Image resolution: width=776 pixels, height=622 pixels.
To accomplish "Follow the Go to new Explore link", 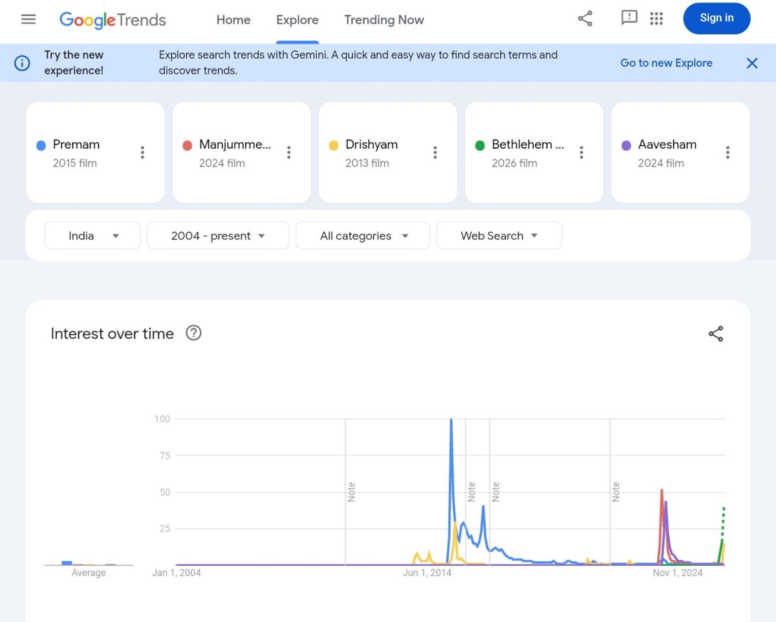I will click(x=666, y=63).
